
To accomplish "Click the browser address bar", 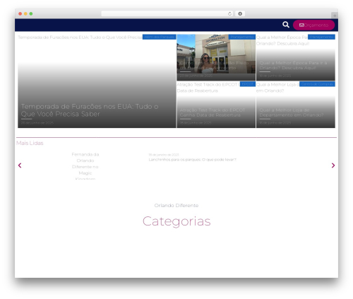I will tap(167, 13).
